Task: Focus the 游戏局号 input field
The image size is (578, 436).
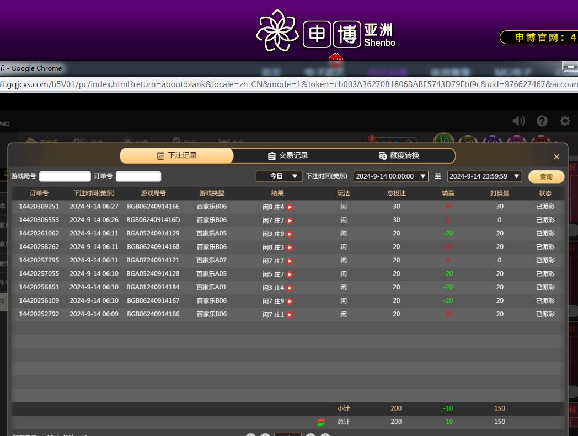Action: [x=65, y=176]
